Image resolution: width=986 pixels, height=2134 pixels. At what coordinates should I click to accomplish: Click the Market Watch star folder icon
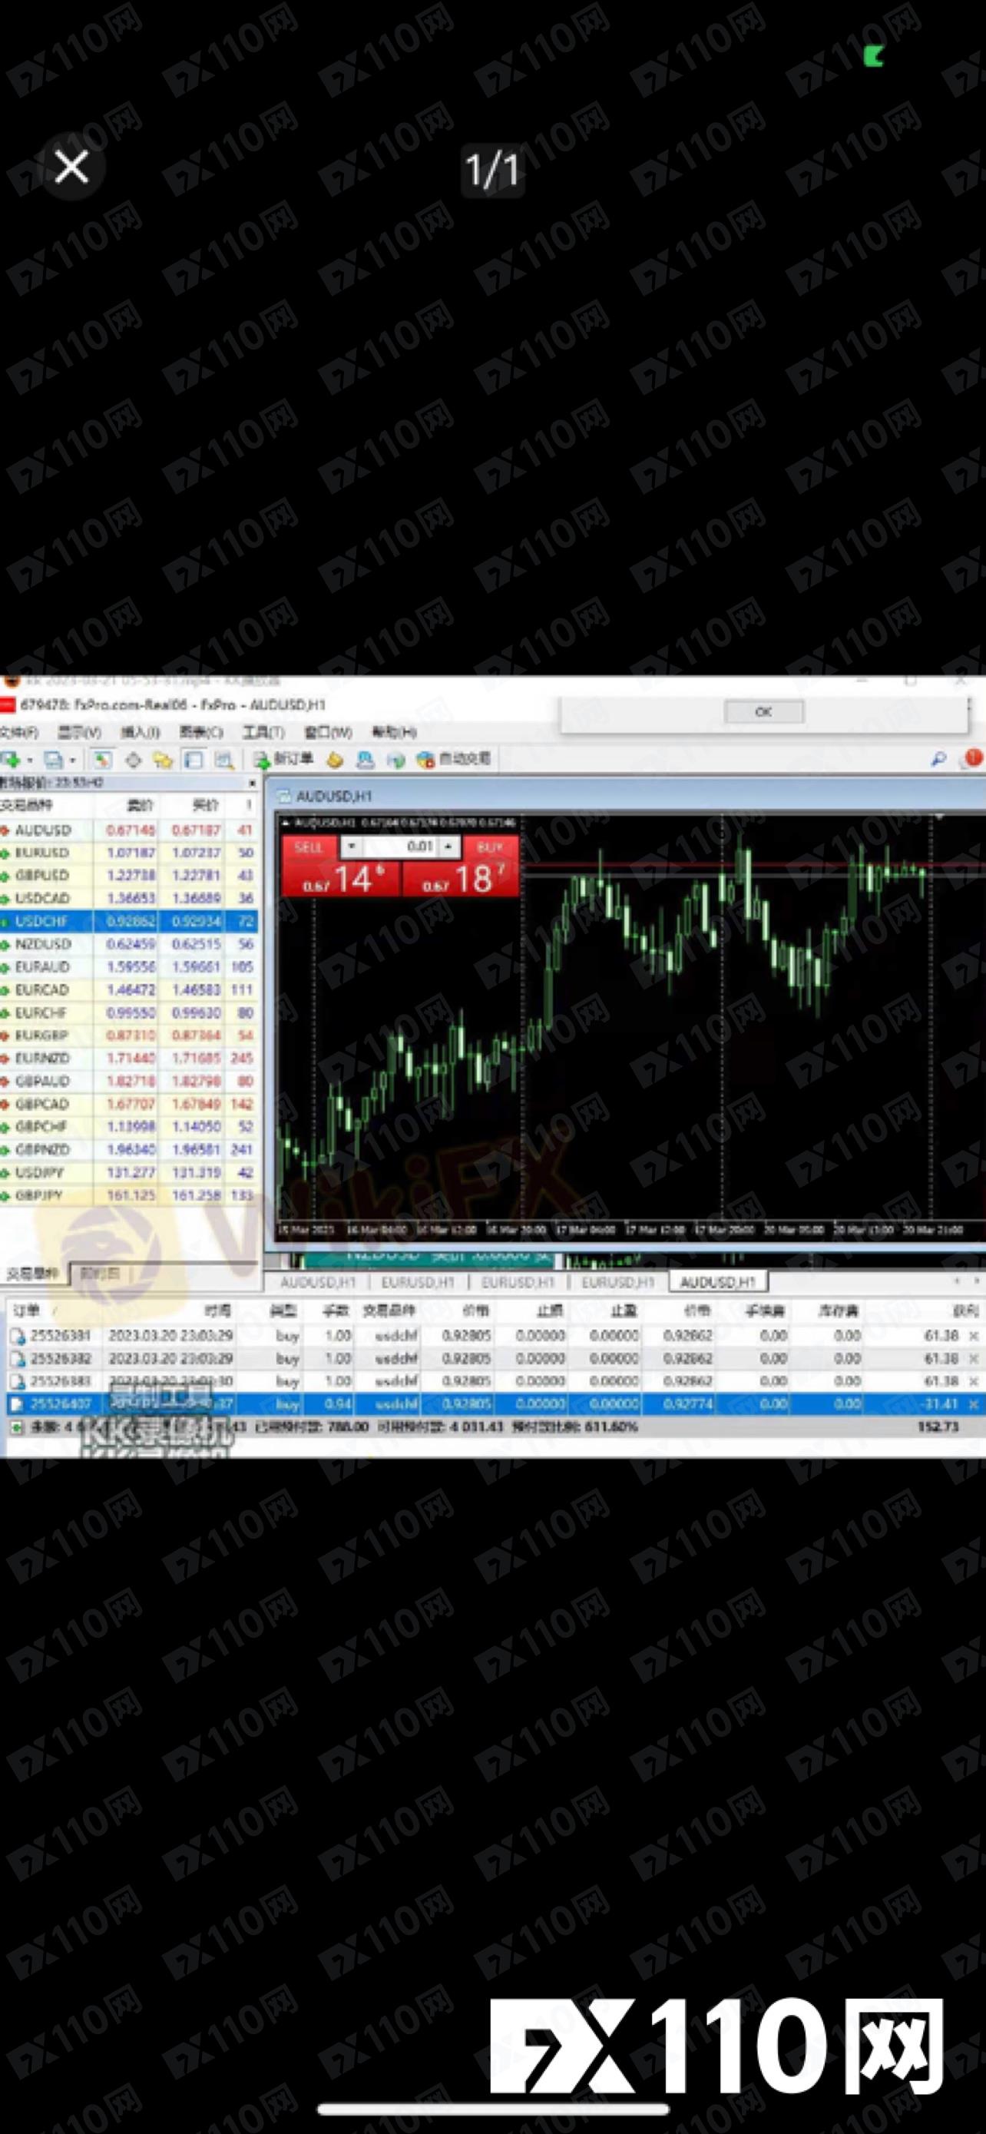(x=163, y=760)
